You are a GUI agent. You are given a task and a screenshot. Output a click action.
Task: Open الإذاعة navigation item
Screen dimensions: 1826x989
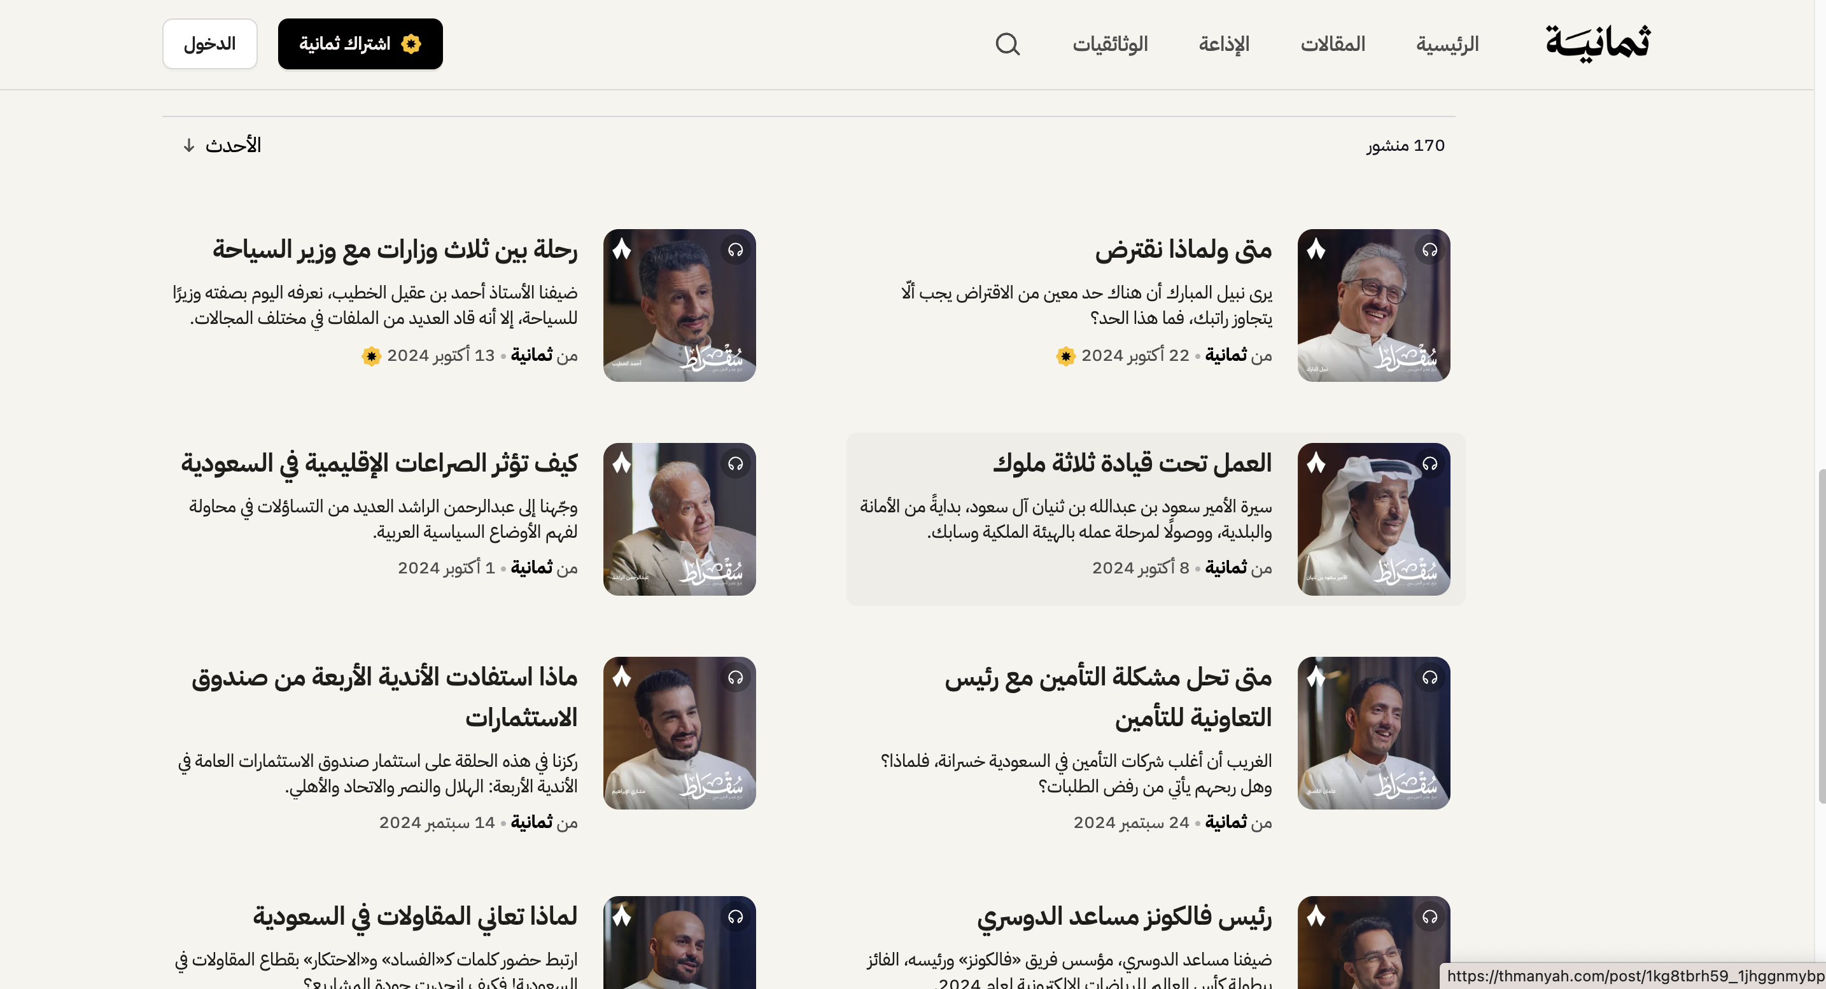(x=1224, y=44)
